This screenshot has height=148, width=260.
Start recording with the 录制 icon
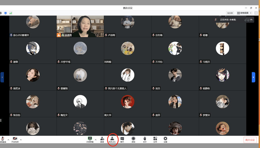pos(133,139)
